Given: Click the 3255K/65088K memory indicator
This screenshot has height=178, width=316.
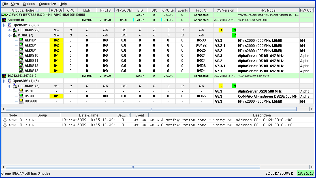Looking at the screenshot, I should coord(279,173).
